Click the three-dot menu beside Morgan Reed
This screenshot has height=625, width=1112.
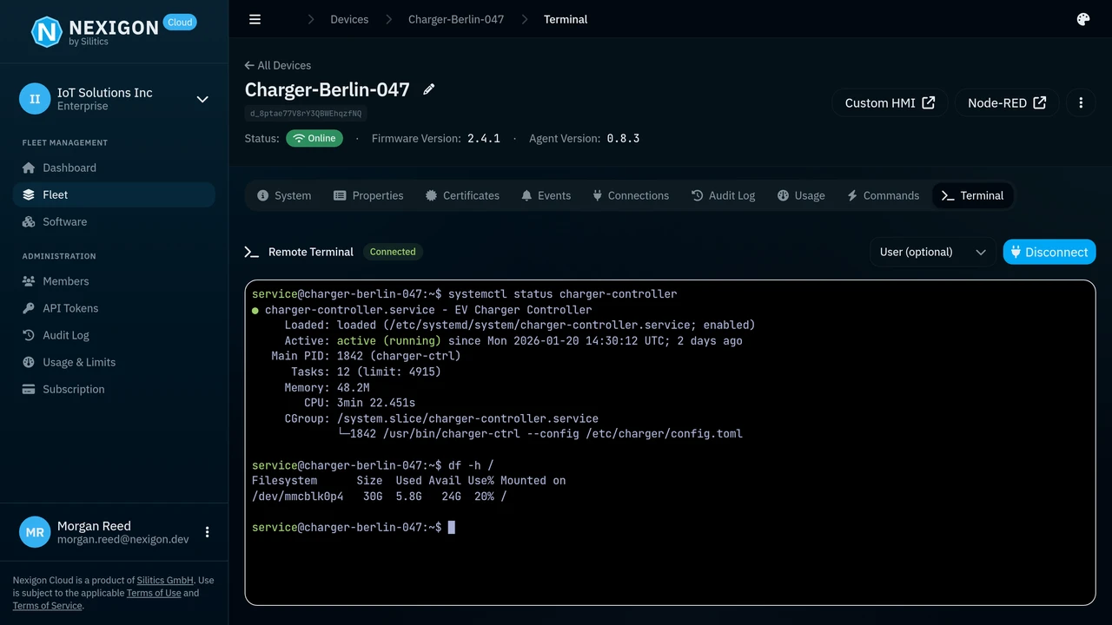point(207,532)
